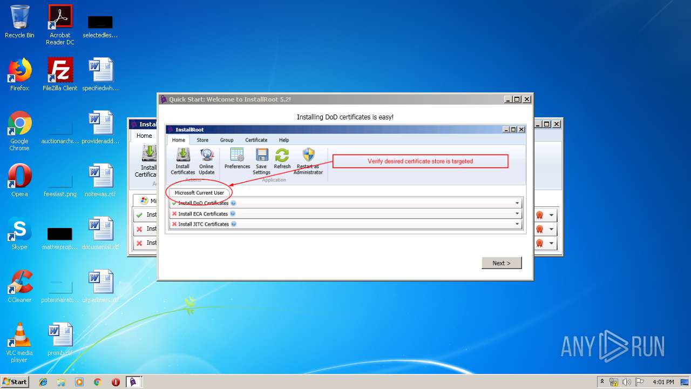Select premb.rtf document on desktop
The image size is (691, 389).
coord(60,339)
